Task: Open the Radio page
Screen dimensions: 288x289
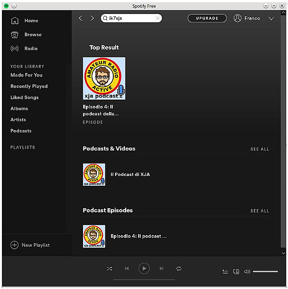Action: tap(31, 49)
